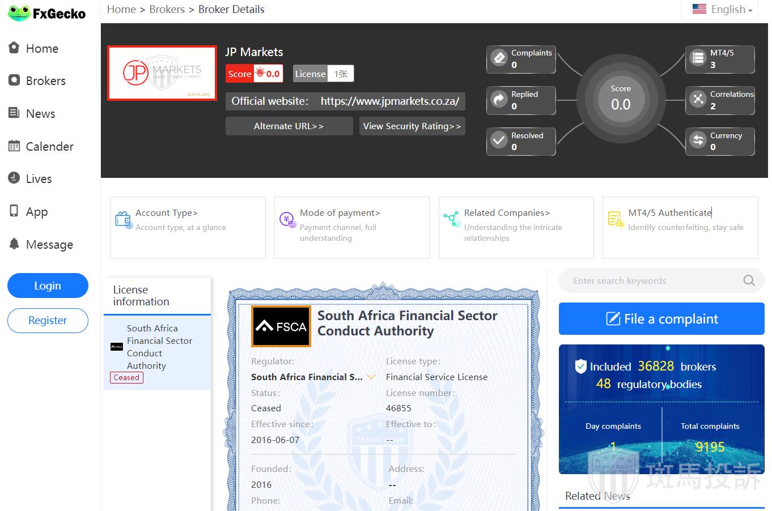Click the JP Markets logo thumbnail
The height and width of the screenshot is (511, 772).
(x=162, y=73)
